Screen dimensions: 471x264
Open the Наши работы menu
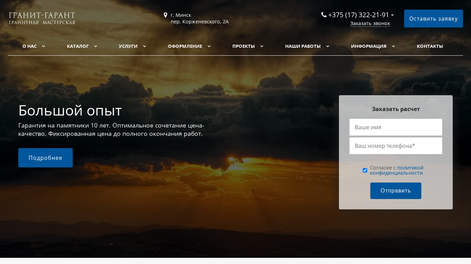click(303, 46)
